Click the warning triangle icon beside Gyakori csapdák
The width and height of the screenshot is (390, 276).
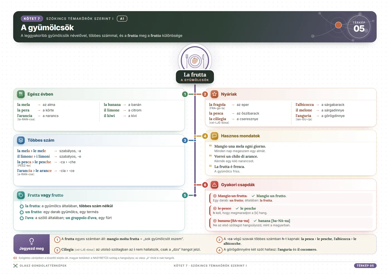pyautogui.click(x=214, y=185)
